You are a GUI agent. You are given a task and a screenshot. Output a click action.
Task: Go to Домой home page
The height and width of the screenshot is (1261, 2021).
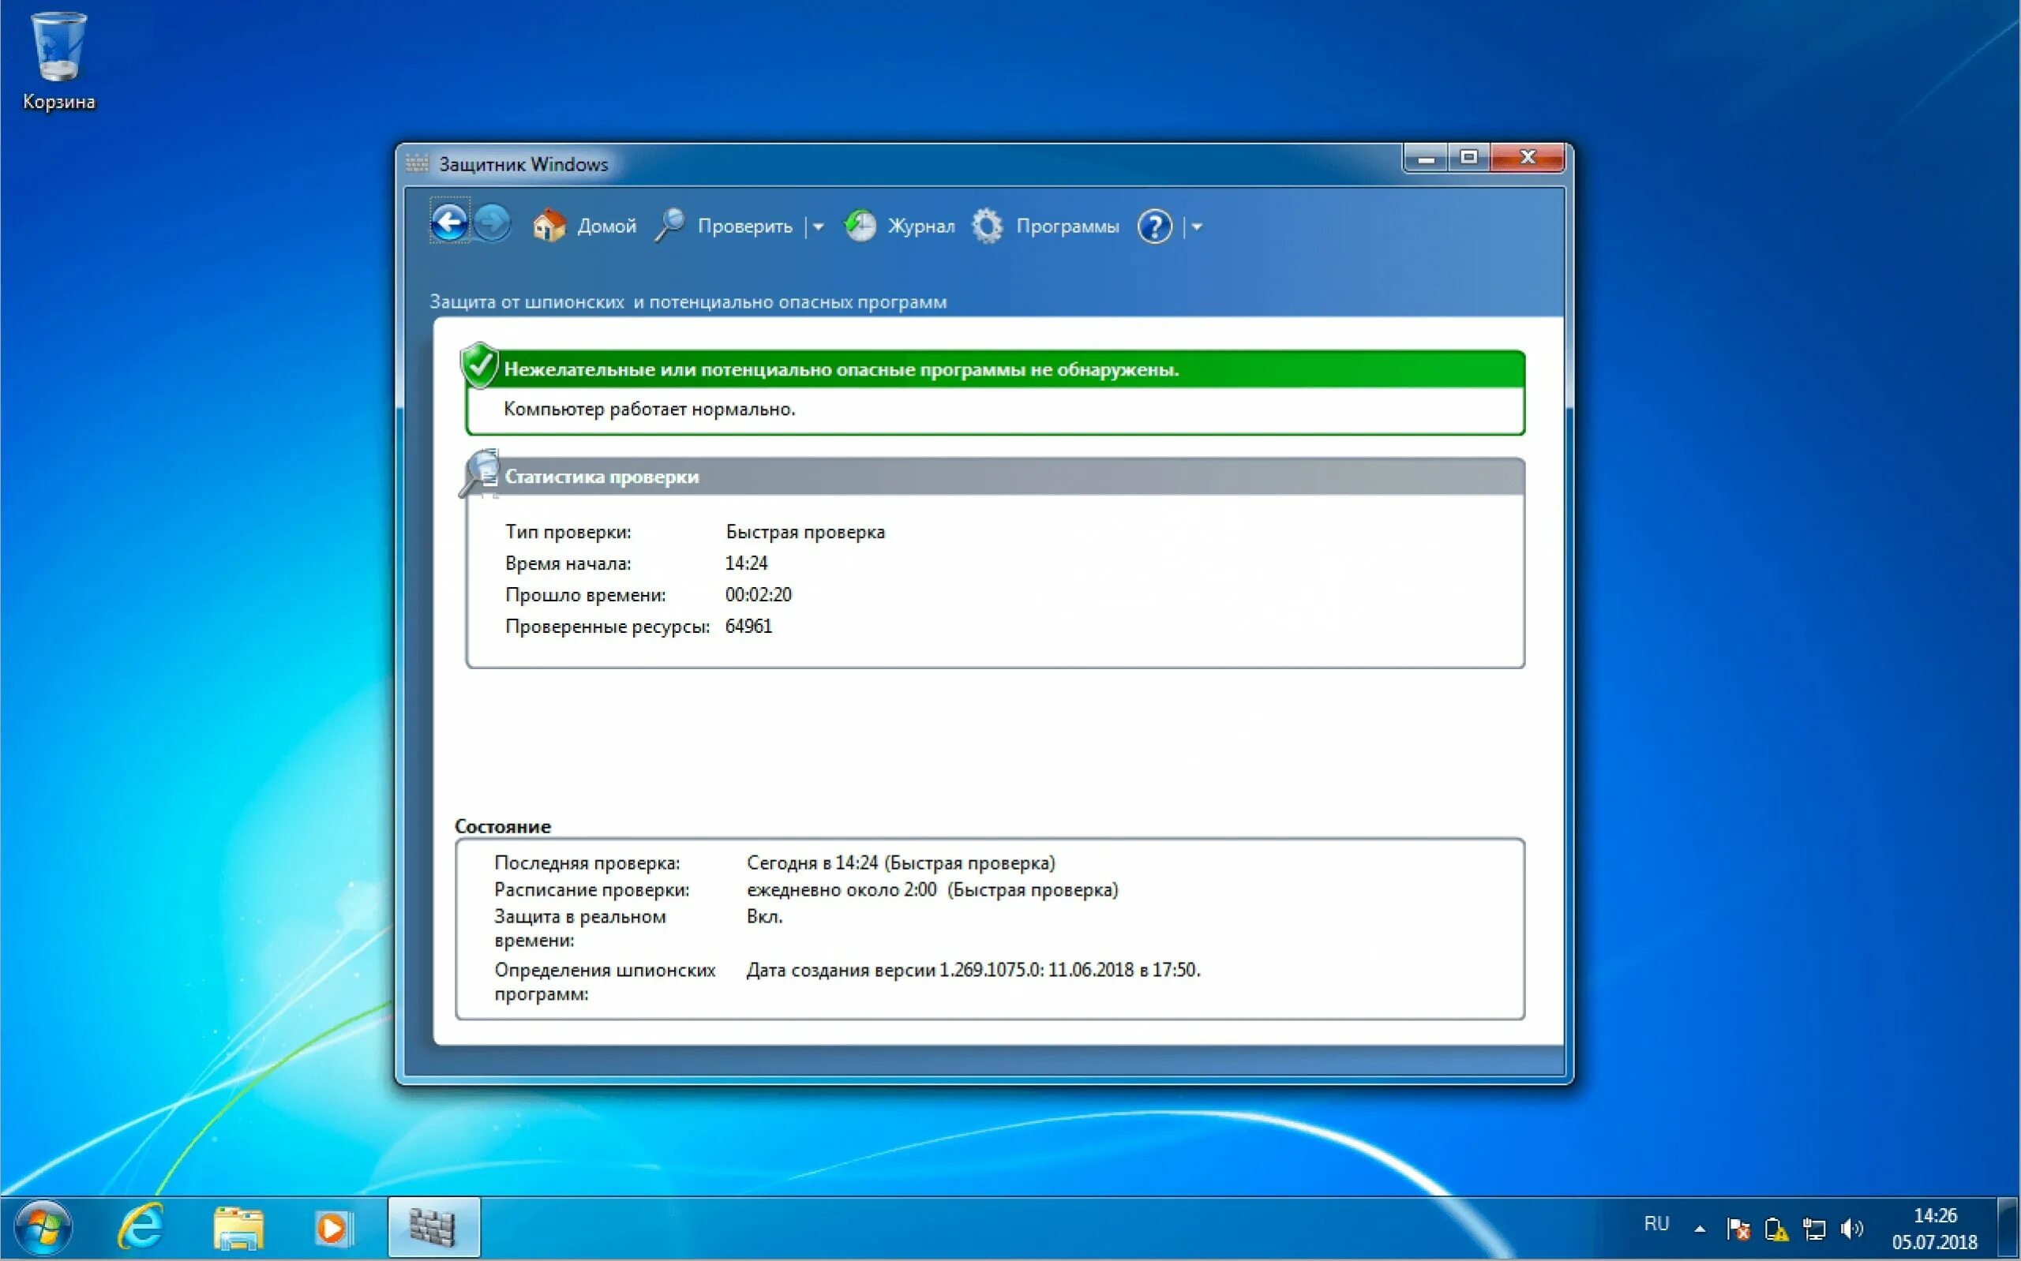click(585, 226)
